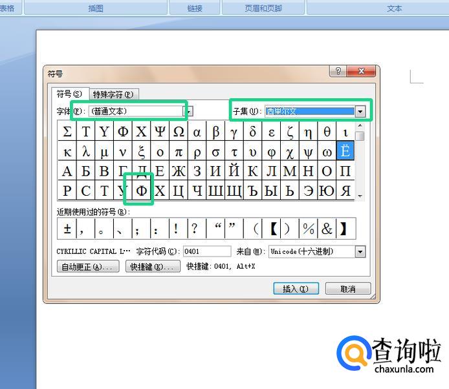Open the 字体 font dropdown
Viewport: 449px width, 389px height.
click(190, 111)
